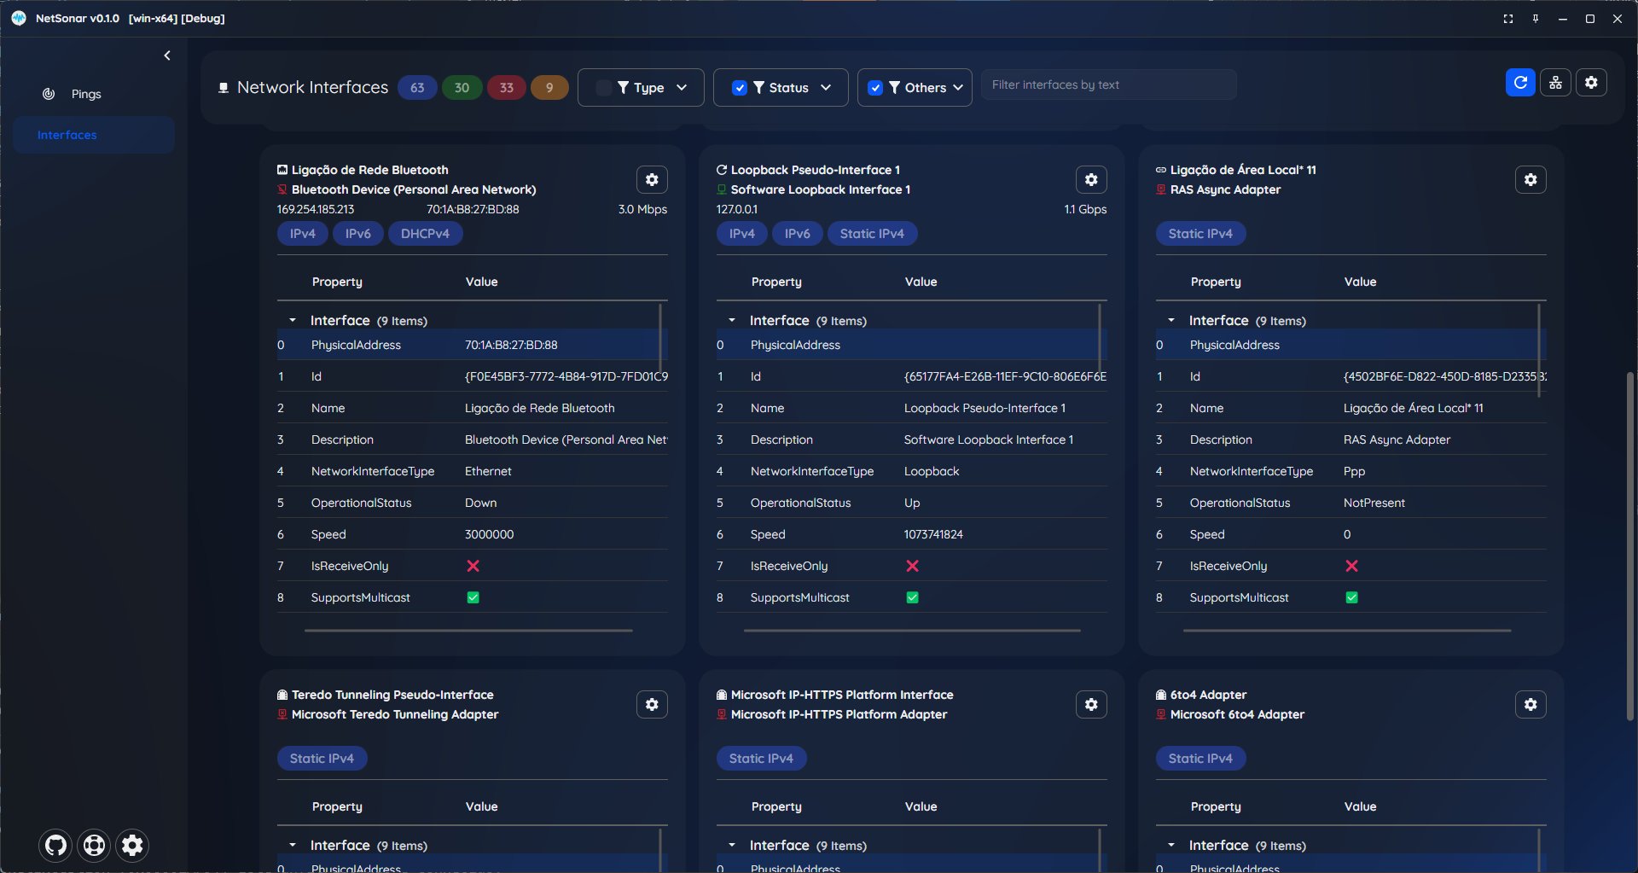Open settings gear for Bluetooth network card

(652, 180)
